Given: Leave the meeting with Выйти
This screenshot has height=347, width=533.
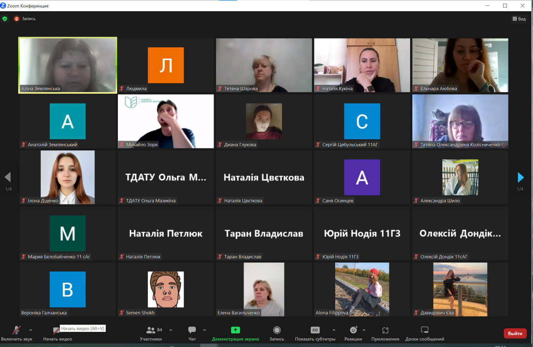Looking at the screenshot, I should tap(515, 333).
